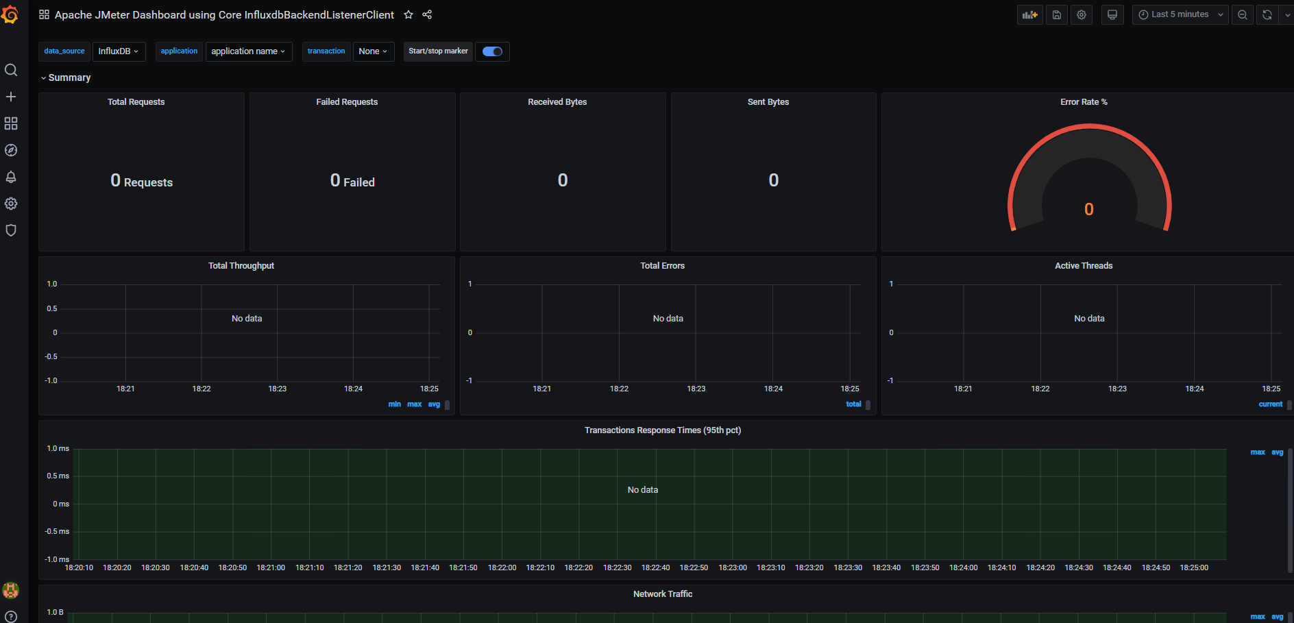The image size is (1294, 623).
Task: Click the zoom out time range button
Action: (x=1242, y=14)
